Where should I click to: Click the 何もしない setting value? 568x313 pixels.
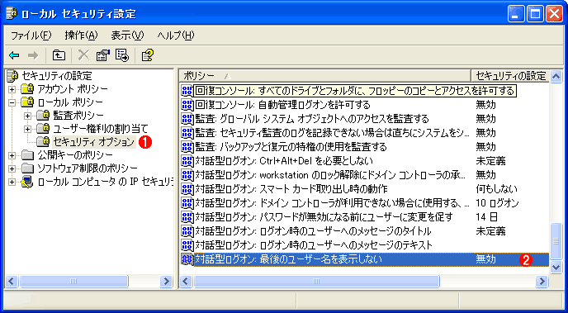point(496,188)
